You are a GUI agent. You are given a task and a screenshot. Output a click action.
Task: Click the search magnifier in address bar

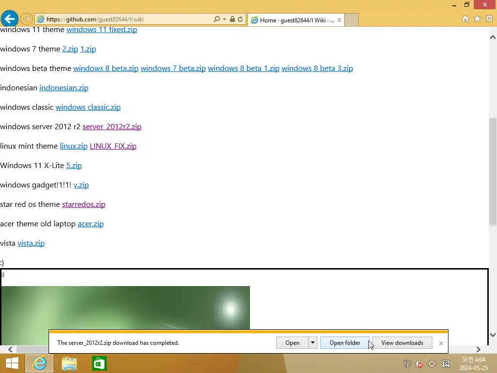point(216,19)
